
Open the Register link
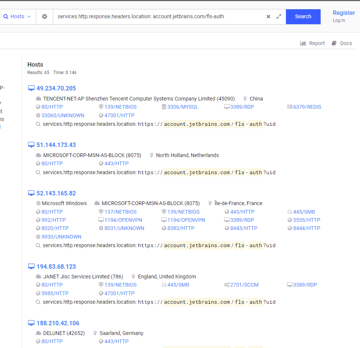344,13
